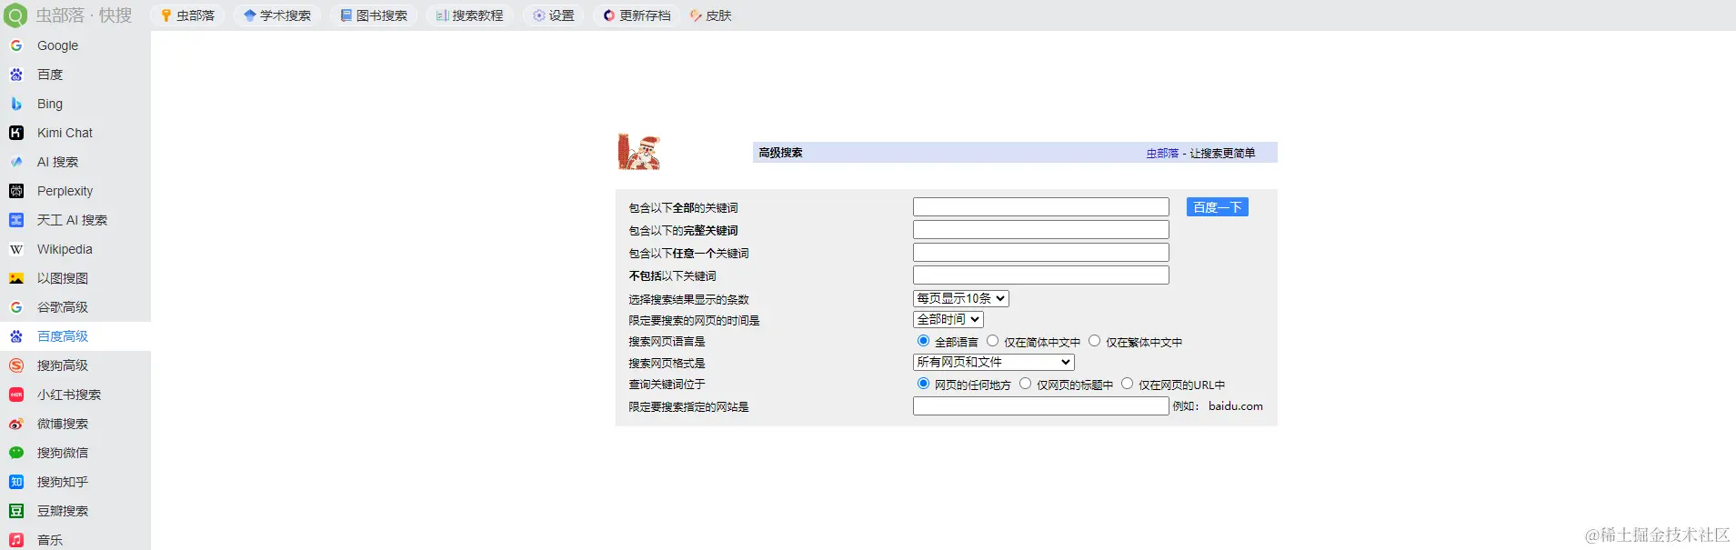Click the 豆瓣搜索 Douban icon
1736x550 pixels.
pos(16,511)
